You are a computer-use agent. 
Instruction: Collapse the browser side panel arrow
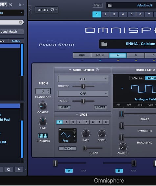tap(30, 10)
